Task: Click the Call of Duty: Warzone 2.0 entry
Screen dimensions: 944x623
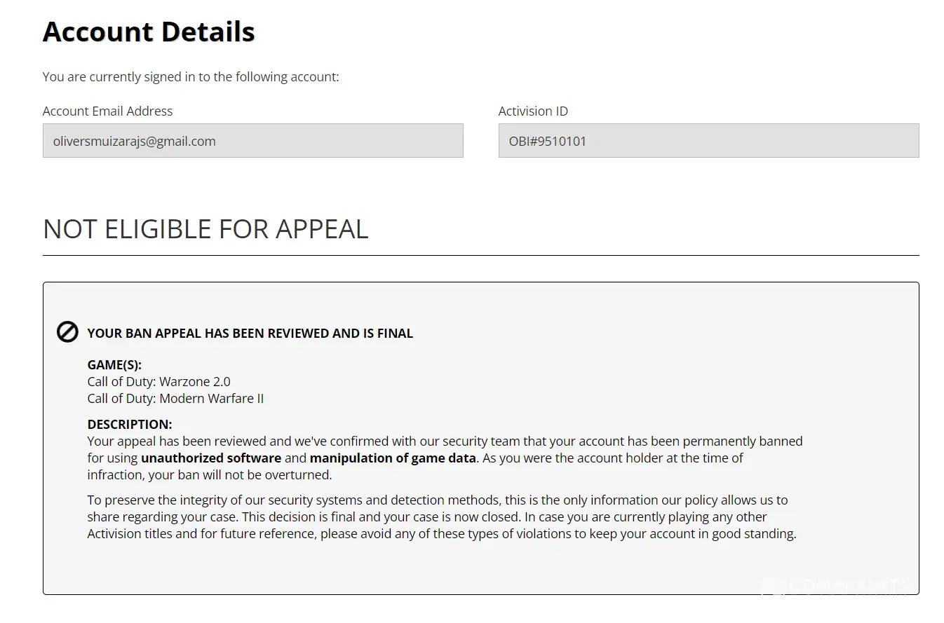Action: pyautogui.click(x=159, y=382)
